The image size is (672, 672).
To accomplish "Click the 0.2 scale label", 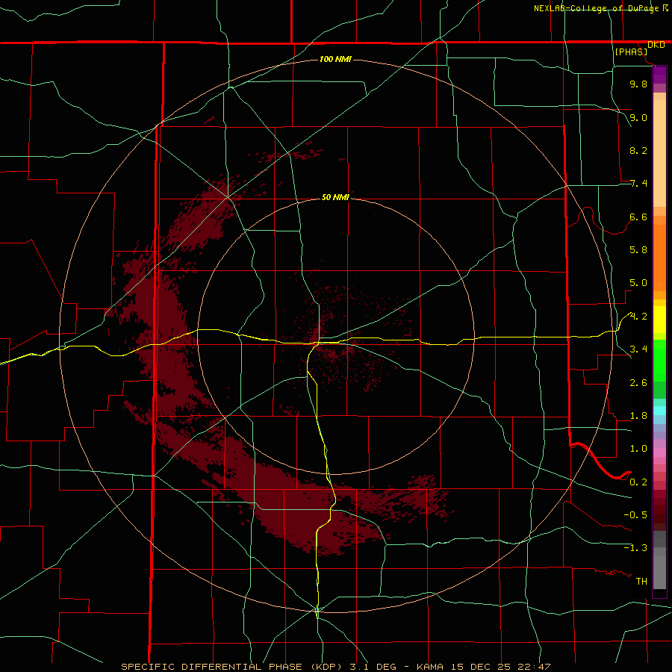I will click(x=638, y=482).
